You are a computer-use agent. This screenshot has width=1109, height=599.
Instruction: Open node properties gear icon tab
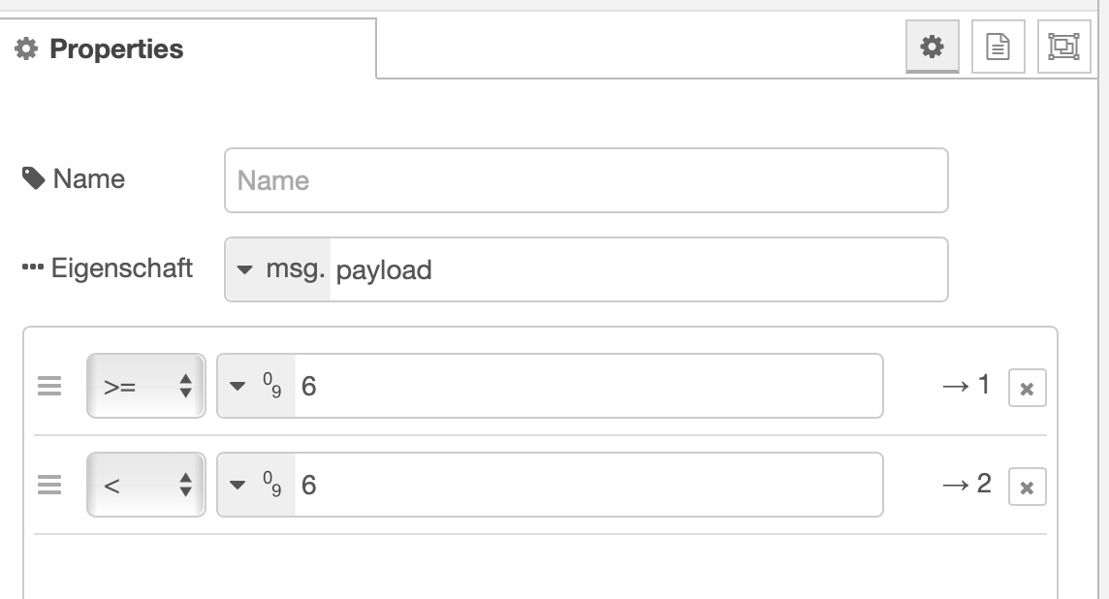click(932, 47)
